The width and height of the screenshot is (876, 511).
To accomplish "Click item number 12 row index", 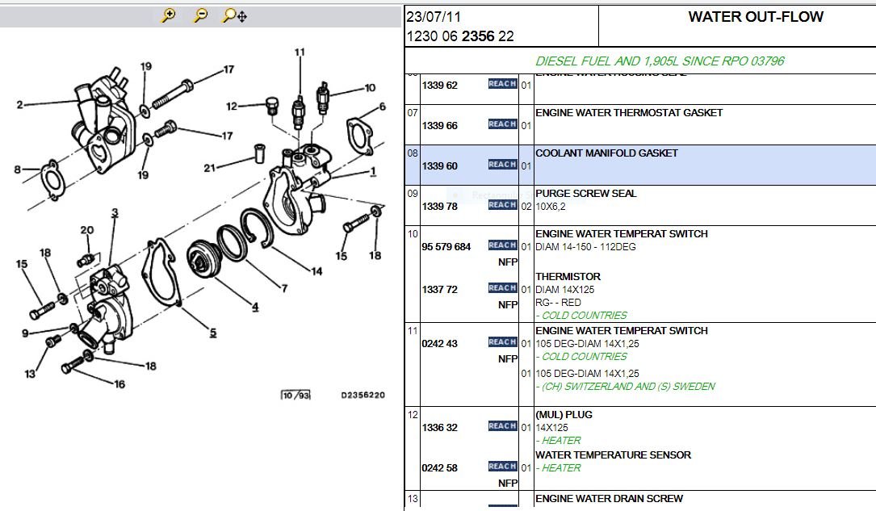I will pyautogui.click(x=413, y=415).
